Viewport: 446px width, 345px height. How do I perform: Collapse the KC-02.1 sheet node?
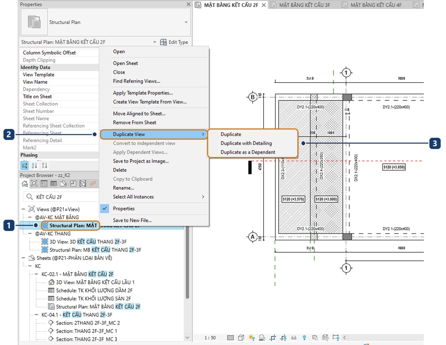pyautogui.click(x=36, y=274)
